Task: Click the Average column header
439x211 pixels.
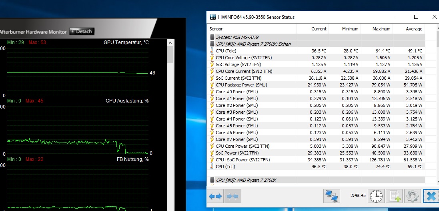Action: 409,29
